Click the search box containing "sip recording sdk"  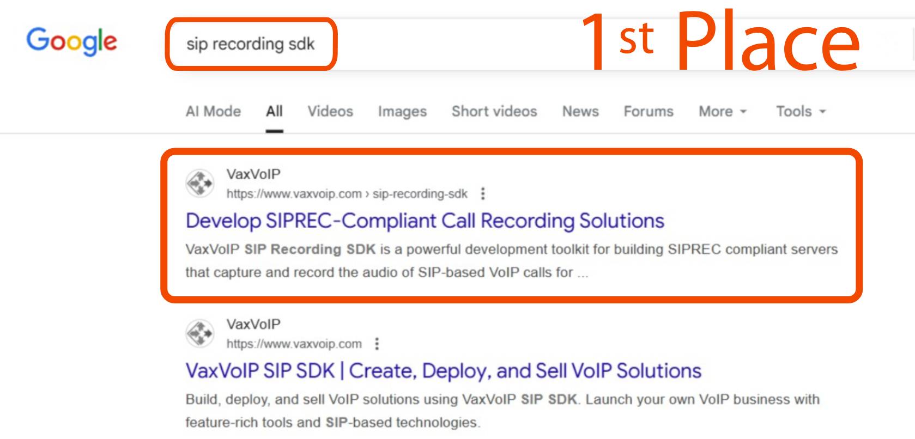pyautogui.click(x=251, y=44)
